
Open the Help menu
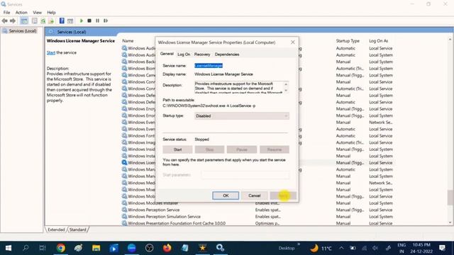tap(51, 13)
